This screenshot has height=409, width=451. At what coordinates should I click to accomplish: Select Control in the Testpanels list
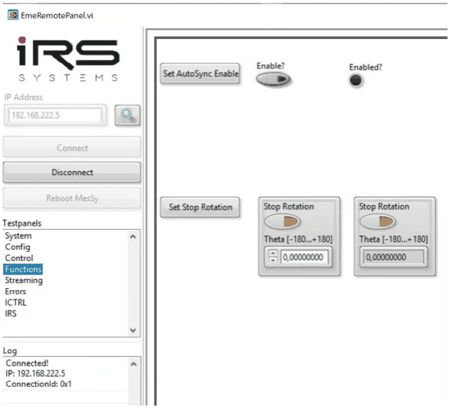click(x=19, y=258)
